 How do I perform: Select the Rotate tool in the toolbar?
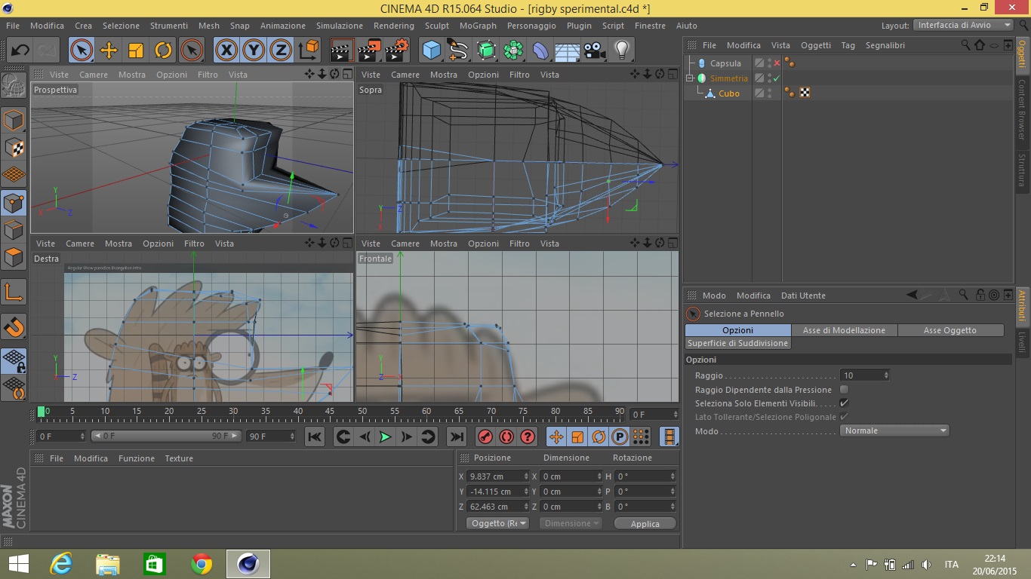coord(163,51)
